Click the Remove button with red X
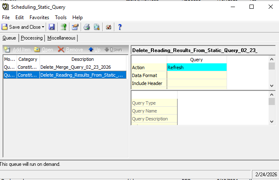279x180 pixels. pos(70,50)
